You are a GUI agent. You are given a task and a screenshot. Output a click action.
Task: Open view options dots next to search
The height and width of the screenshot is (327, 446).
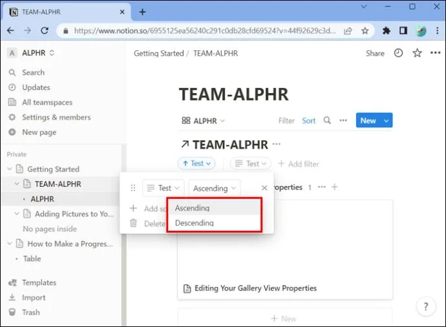pos(343,121)
